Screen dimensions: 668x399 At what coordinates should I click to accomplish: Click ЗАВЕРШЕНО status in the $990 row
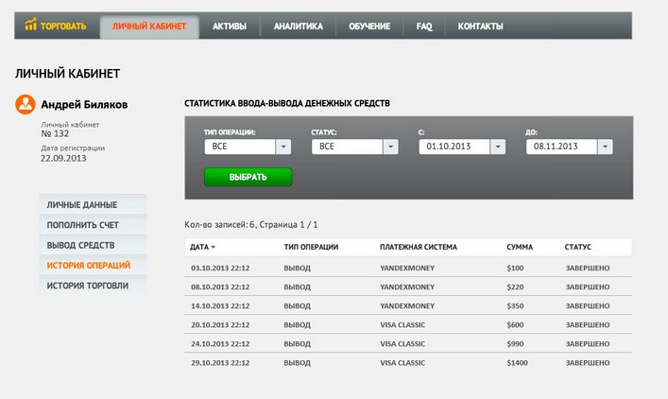[588, 344]
